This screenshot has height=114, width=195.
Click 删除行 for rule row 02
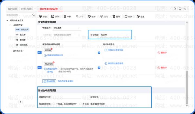coord(162,68)
